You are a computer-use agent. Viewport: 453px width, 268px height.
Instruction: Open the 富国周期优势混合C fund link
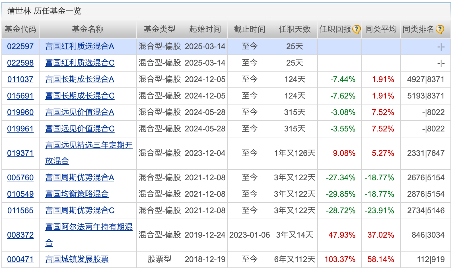click(x=80, y=211)
